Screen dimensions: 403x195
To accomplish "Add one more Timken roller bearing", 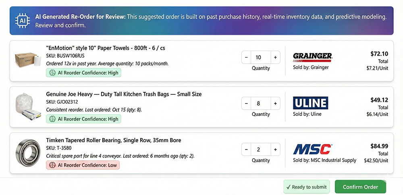I will tap(275, 150).
